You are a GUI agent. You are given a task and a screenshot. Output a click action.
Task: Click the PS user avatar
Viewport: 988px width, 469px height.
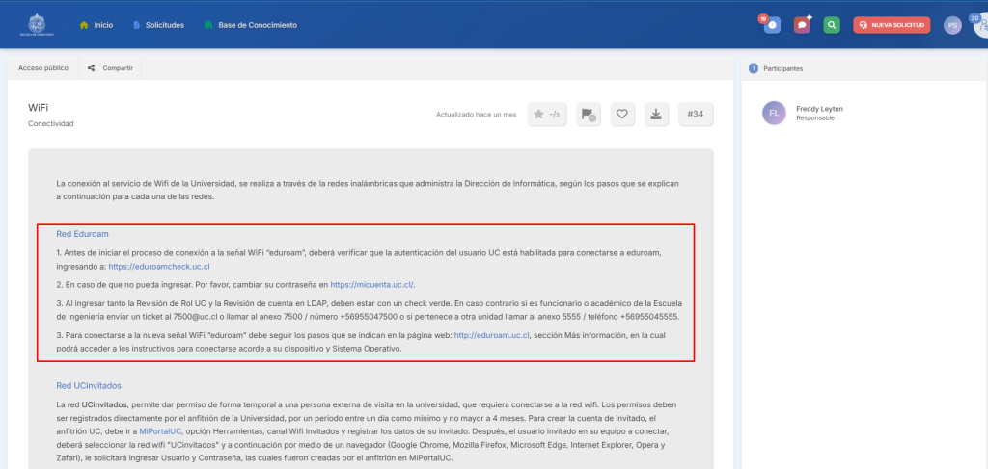[x=952, y=25]
